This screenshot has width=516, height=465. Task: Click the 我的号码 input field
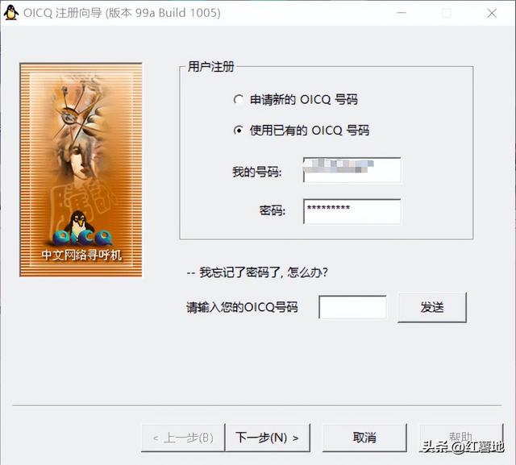pyautogui.click(x=352, y=170)
